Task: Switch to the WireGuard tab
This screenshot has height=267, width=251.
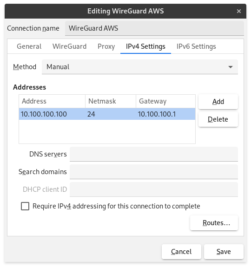Action: [70, 46]
